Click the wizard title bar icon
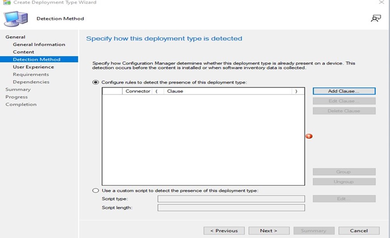The width and height of the screenshot is (390, 238). click(6, 2)
